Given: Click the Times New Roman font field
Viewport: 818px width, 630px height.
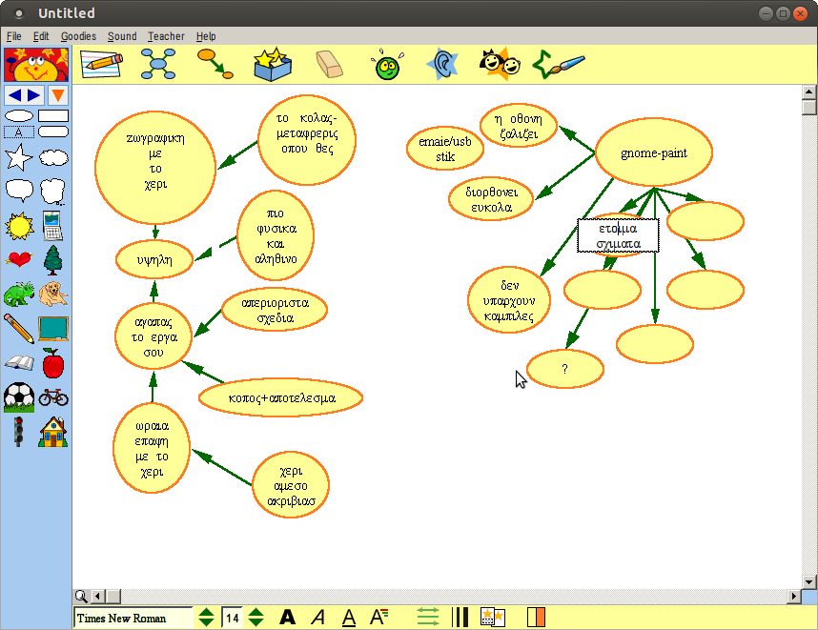Looking at the screenshot, I should tap(133, 618).
